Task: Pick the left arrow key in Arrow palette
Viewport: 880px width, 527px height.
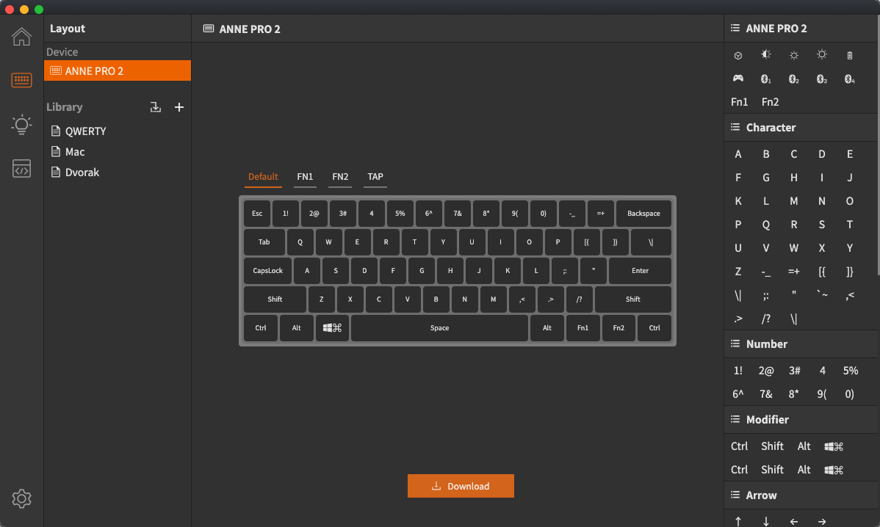Action: pyautogui.click(x=793, y=521)
